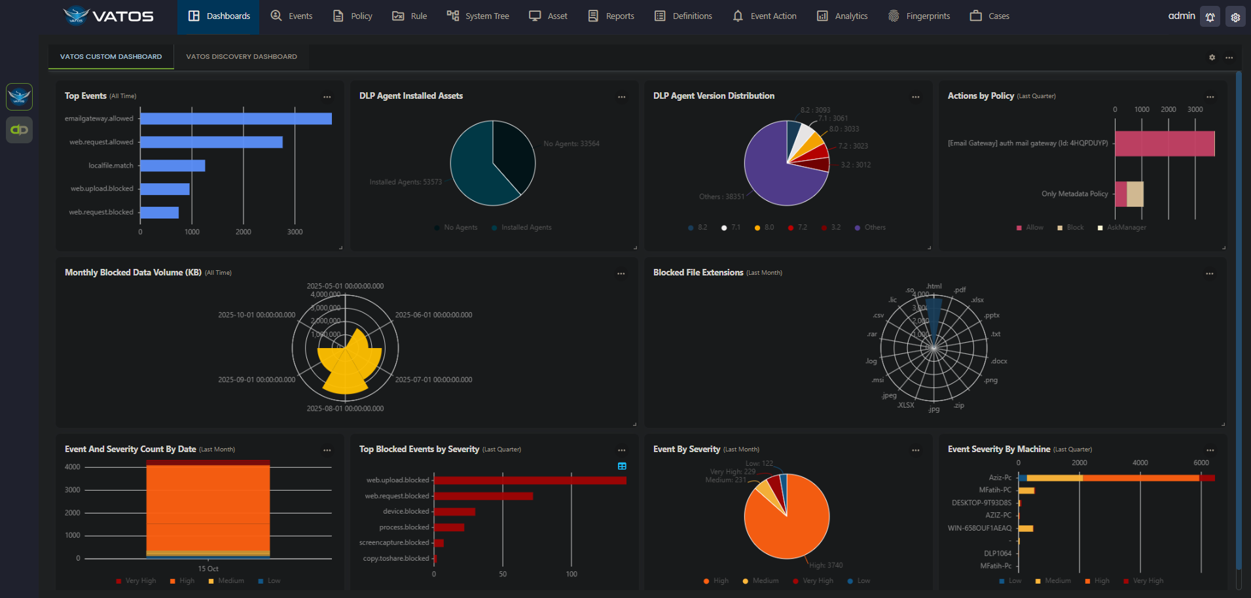Screen dimensions: 1251x598
Task: Select the System Tree navigation icon
Action: [453, 16]
